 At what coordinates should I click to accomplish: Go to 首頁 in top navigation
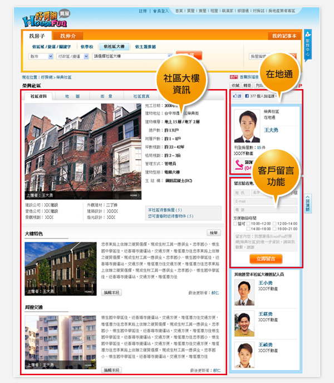[x=179, y=11]
